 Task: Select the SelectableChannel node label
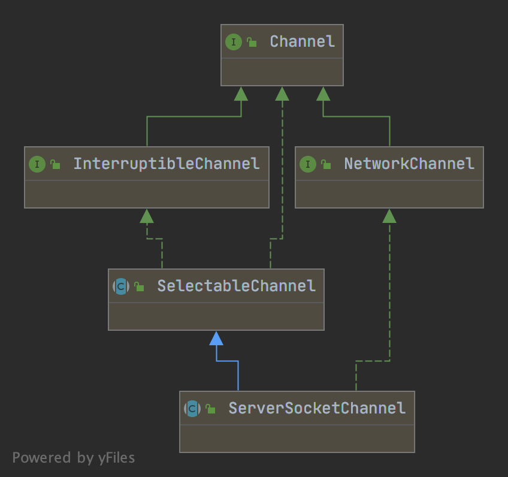(x=236, y=286)
